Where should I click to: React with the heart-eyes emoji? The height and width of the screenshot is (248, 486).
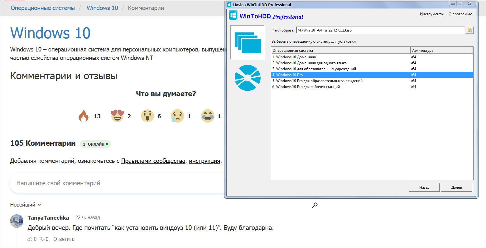(117, 116)
